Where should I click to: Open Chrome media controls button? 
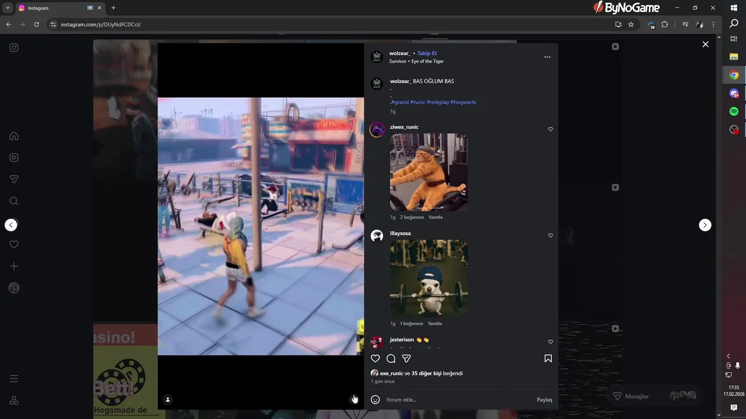click(685, 24)
